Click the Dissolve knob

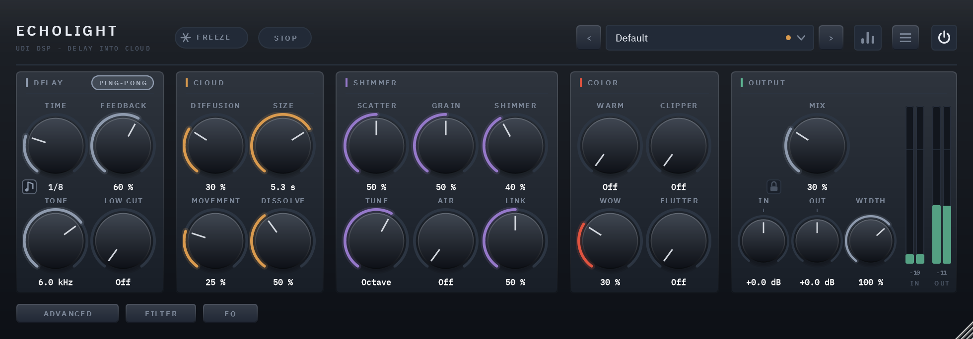tap(283, 241)
